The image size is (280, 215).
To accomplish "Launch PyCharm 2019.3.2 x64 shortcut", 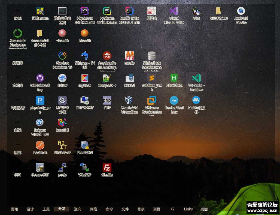I will tap(107, 11).
